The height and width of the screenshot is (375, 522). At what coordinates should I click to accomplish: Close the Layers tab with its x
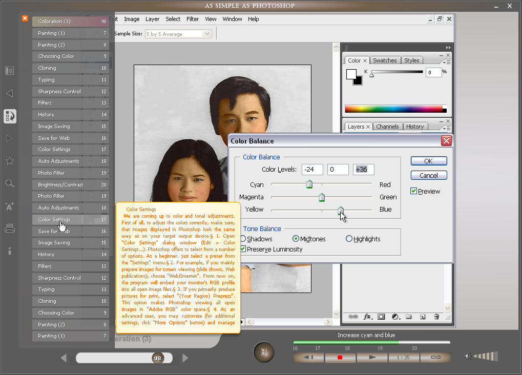[368, 127]
